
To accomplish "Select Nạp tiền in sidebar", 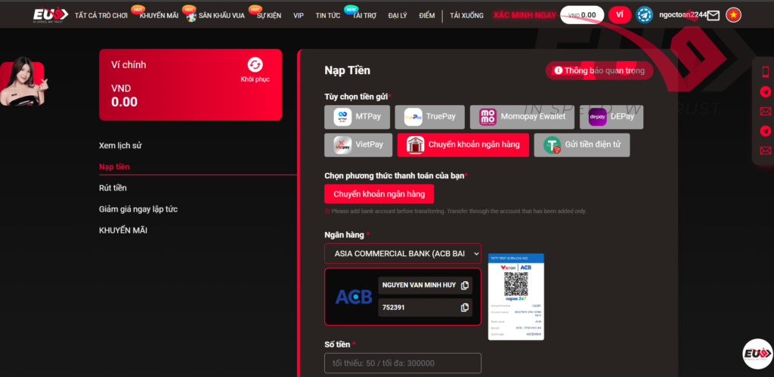I will coord(115,167).
